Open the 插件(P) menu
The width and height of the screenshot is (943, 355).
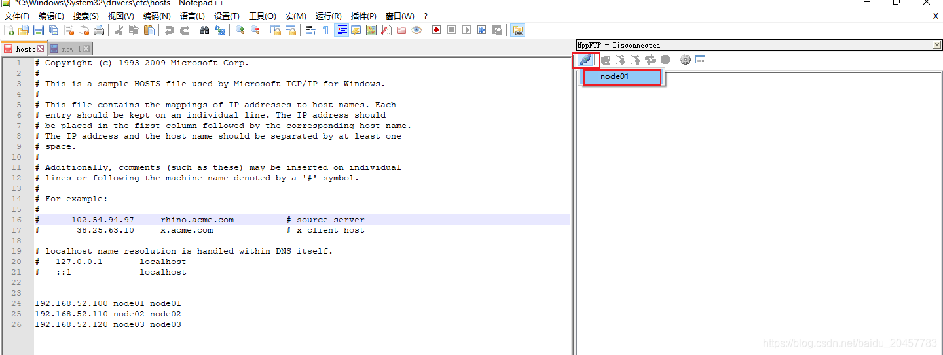[x=363, y=16]
